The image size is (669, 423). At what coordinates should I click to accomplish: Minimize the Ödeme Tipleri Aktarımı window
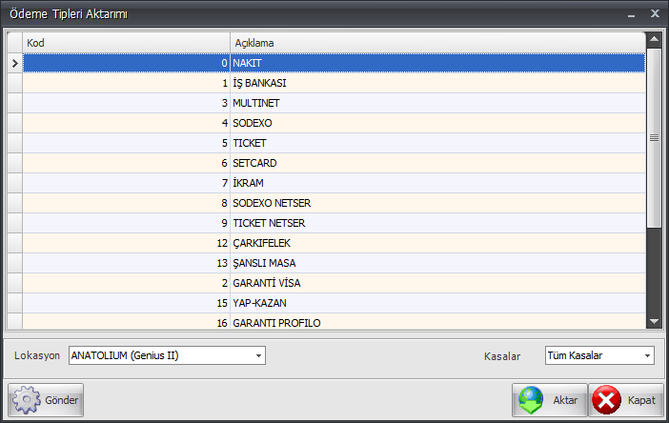632,15
